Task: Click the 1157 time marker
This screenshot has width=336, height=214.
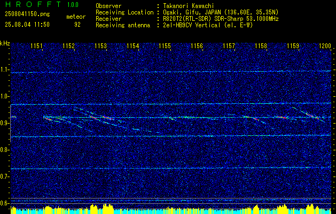Action: 229,46
